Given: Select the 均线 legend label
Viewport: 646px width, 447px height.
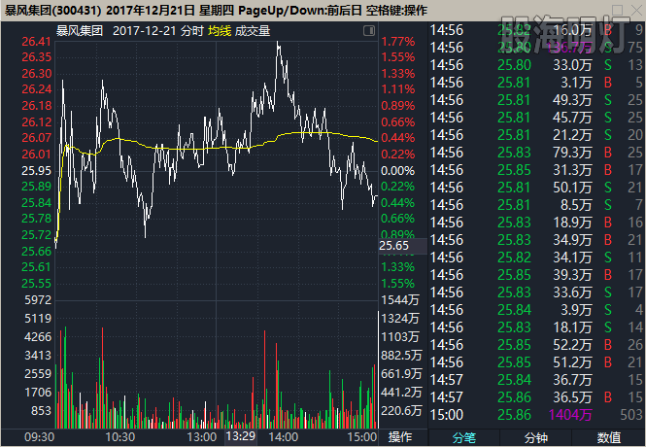Looking at the screenshot, I should coord(220,31).
